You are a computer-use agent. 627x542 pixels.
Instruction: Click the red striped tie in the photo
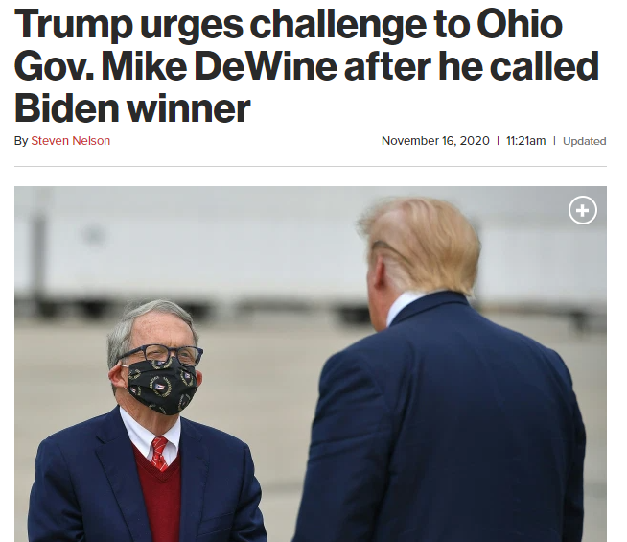coord(159,454)
